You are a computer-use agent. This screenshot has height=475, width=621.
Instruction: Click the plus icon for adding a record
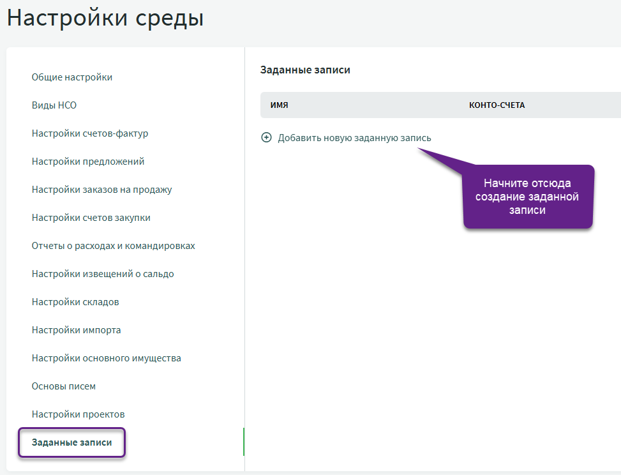(267, 137)
